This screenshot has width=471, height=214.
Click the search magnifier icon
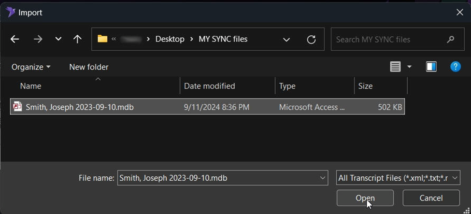coord(451,39)
